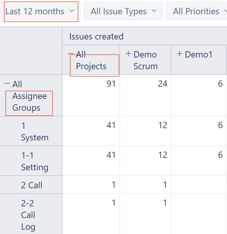Click the chevron on All Issue Types filter
227x234 pixels.
pos(154,11)
